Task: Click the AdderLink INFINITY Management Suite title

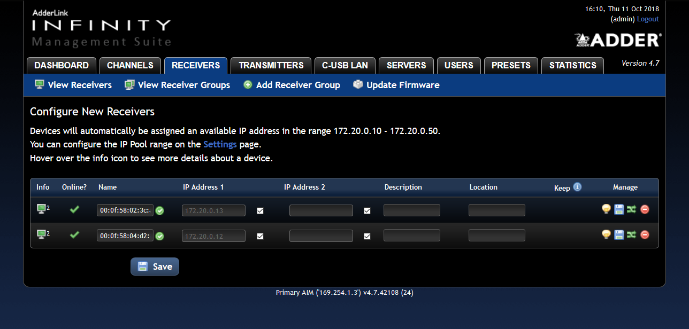Action: (x=102, y=28)
